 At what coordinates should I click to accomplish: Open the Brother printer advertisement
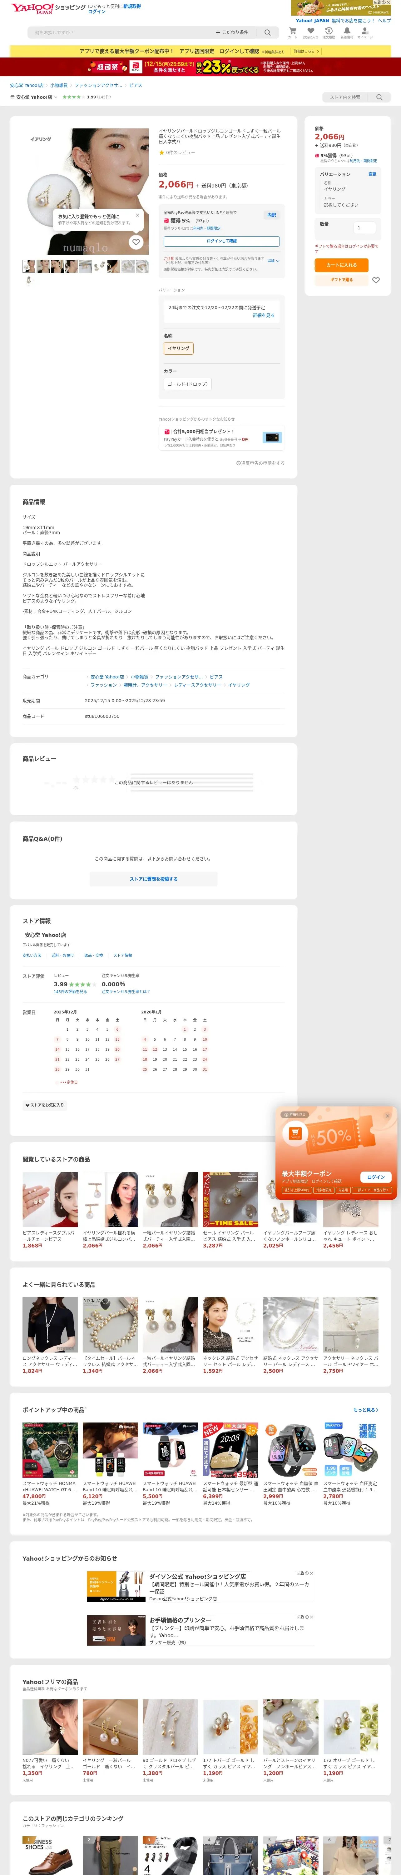pyautogui.click(x=200, y=1630)
